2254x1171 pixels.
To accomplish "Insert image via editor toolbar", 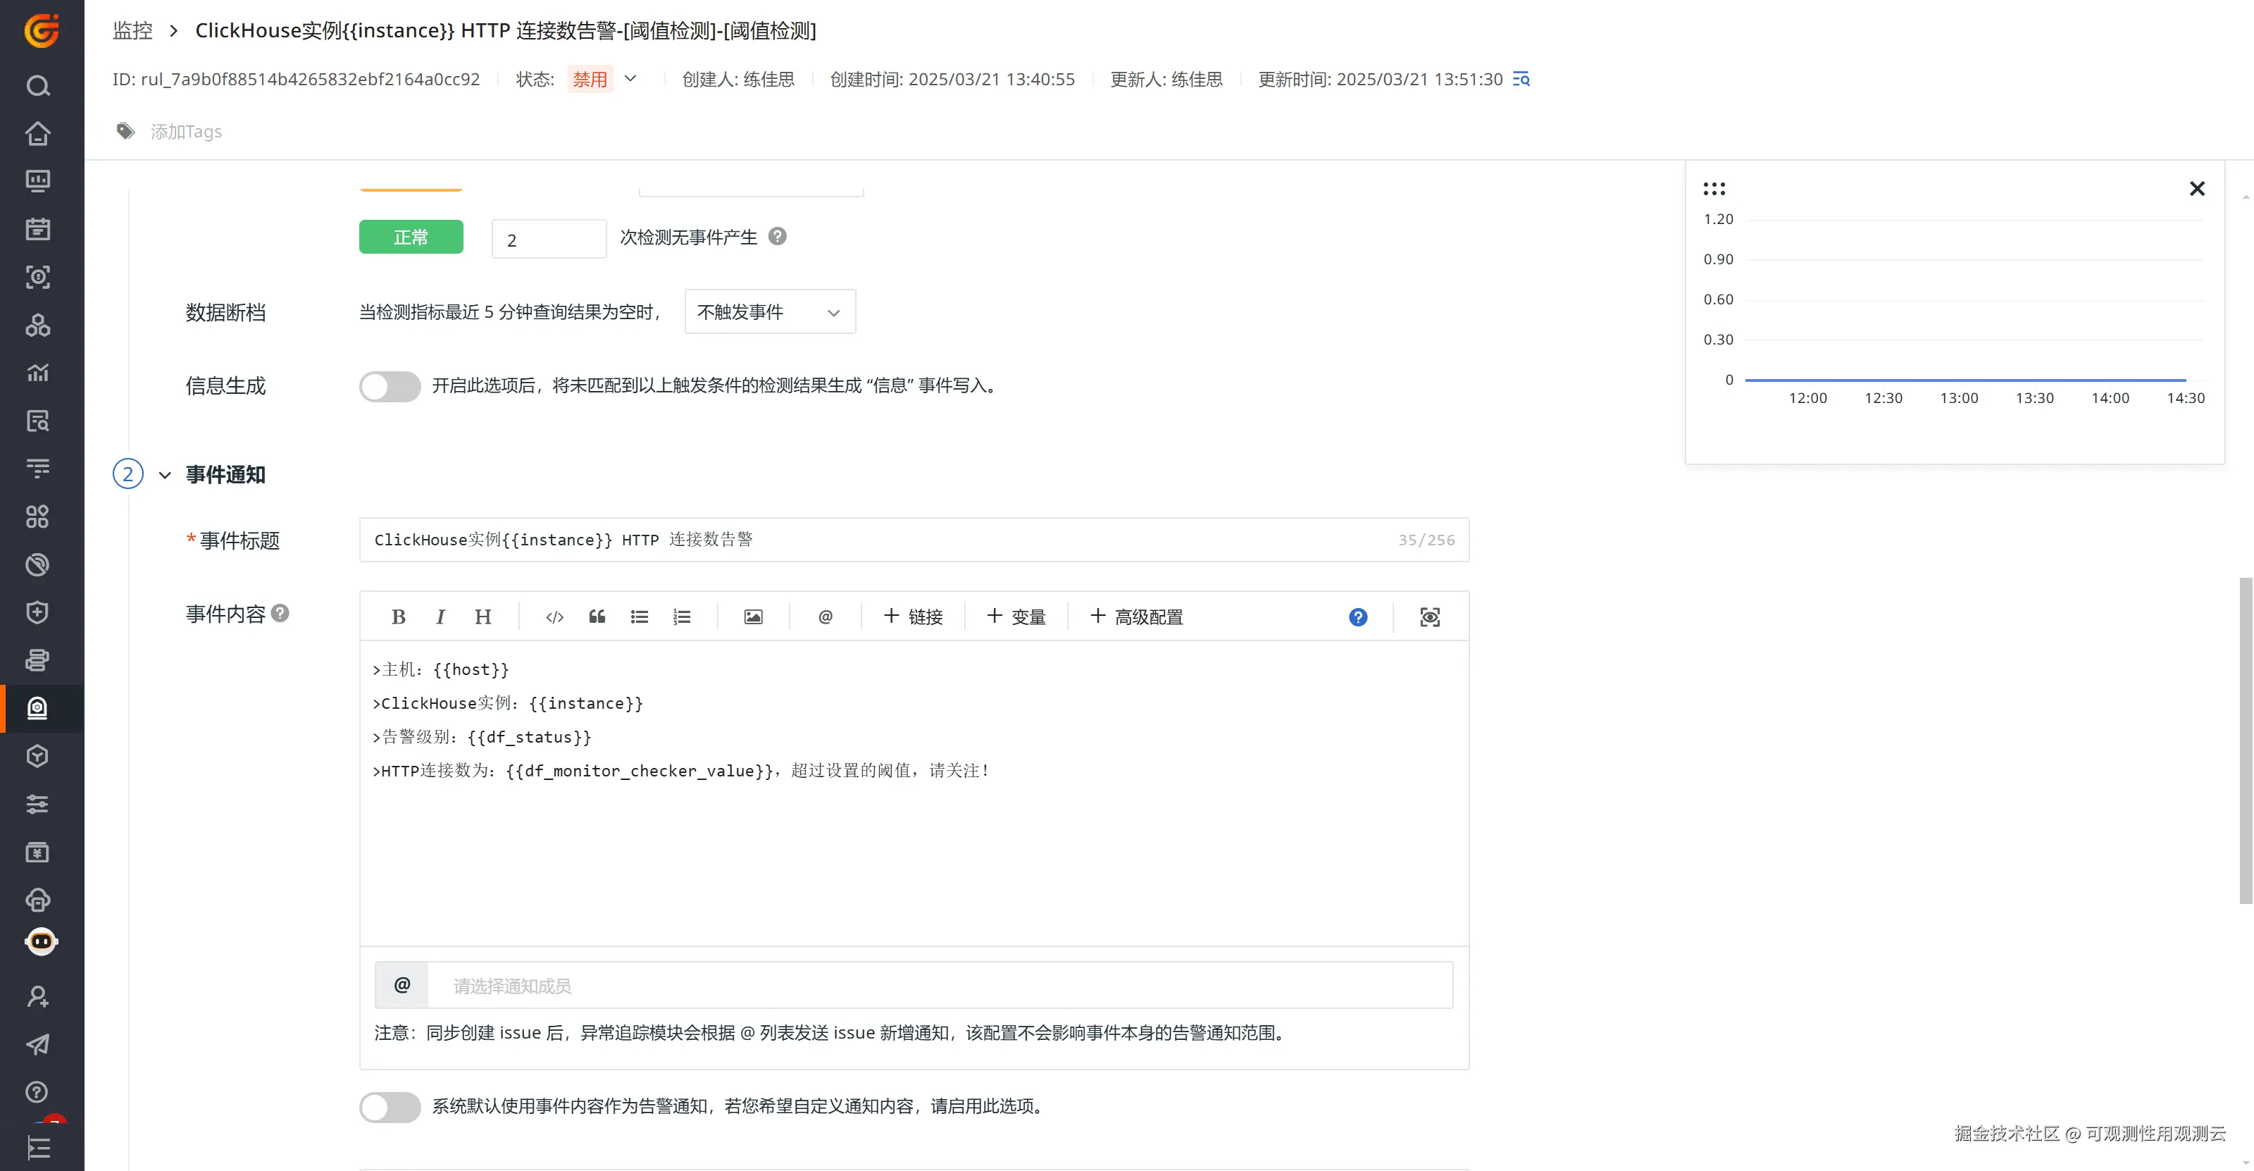I will 754,617.
